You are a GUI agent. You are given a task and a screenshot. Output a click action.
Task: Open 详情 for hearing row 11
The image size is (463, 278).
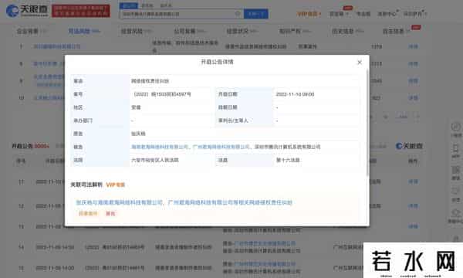coord(413,181)
